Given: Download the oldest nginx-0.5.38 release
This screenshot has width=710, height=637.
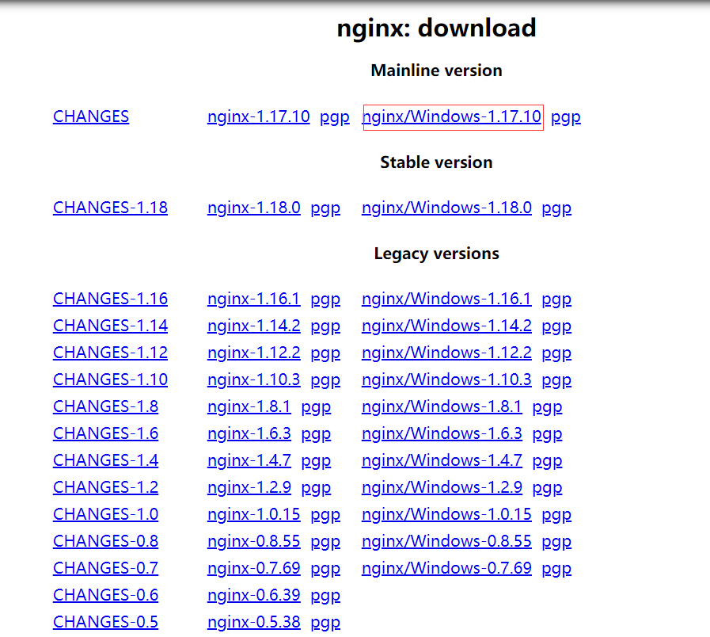Looking at the screenshot, I should tap(253, 622).
